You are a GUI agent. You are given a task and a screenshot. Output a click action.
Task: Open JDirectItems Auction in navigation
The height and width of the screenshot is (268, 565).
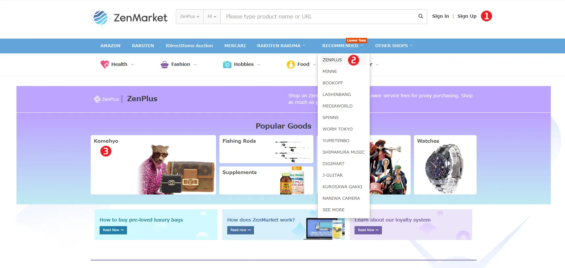click(189, 46)
